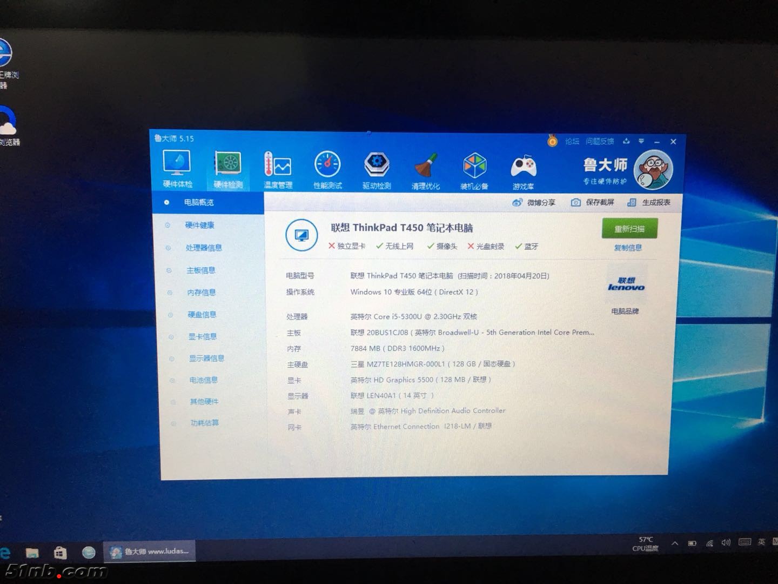This screenshot has height=584, width=778.
Task: Open the 硬件体检 hardware checkup icon
Action: (x=177, y=169)
